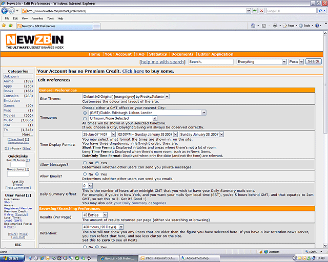328x262 pixels.
Task: Open the Favorites Center star icon
Action: point(4,26)
